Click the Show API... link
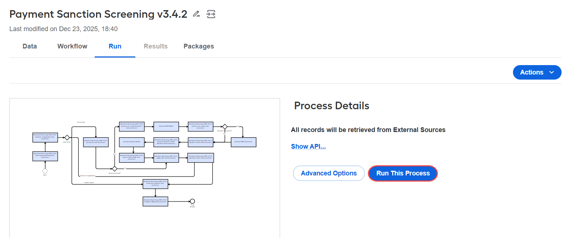The height and width of the screenshot is (238, 571). tap(308, 146)
